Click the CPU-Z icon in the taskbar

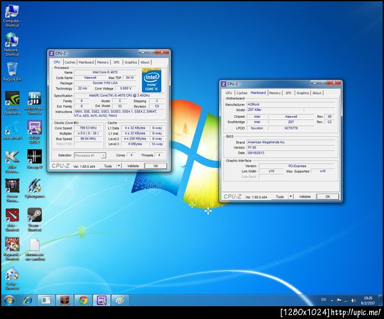101,300
